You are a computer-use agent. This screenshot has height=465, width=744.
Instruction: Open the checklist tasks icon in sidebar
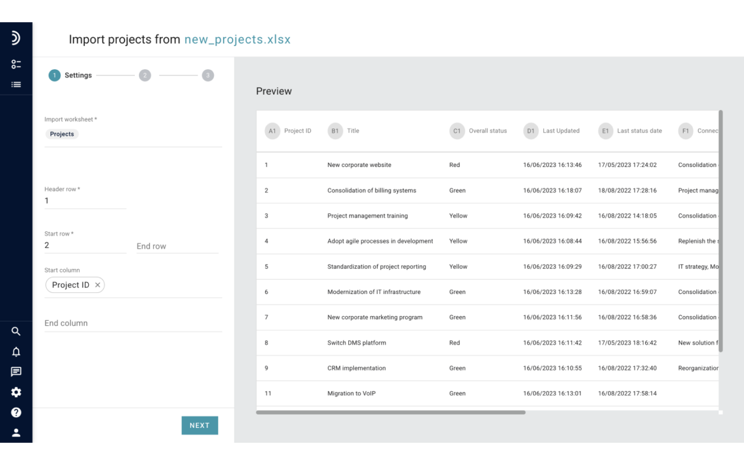16,64
